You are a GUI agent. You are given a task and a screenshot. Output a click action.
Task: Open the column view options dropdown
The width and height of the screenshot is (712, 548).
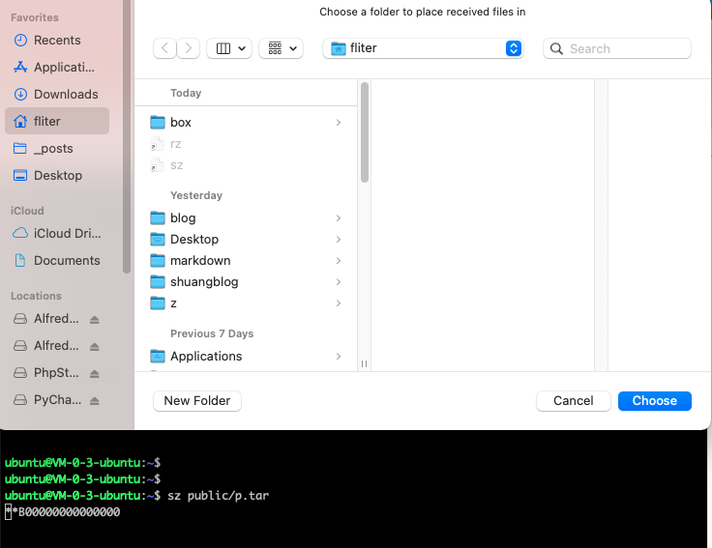click(x=230, y=48)
